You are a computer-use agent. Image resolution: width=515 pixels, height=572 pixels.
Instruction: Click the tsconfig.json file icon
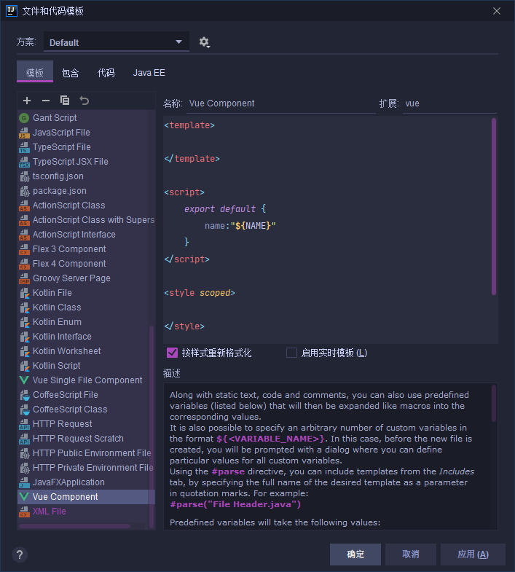25,176
